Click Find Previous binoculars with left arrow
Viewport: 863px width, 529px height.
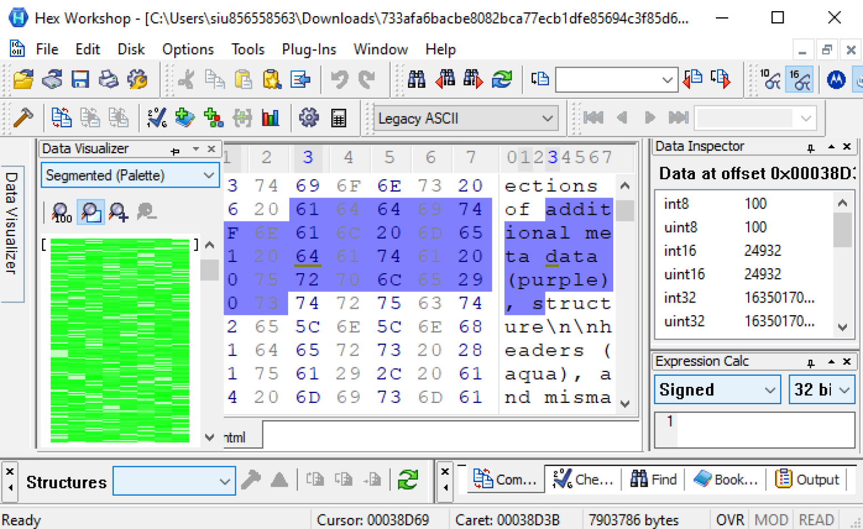[445, 80]
